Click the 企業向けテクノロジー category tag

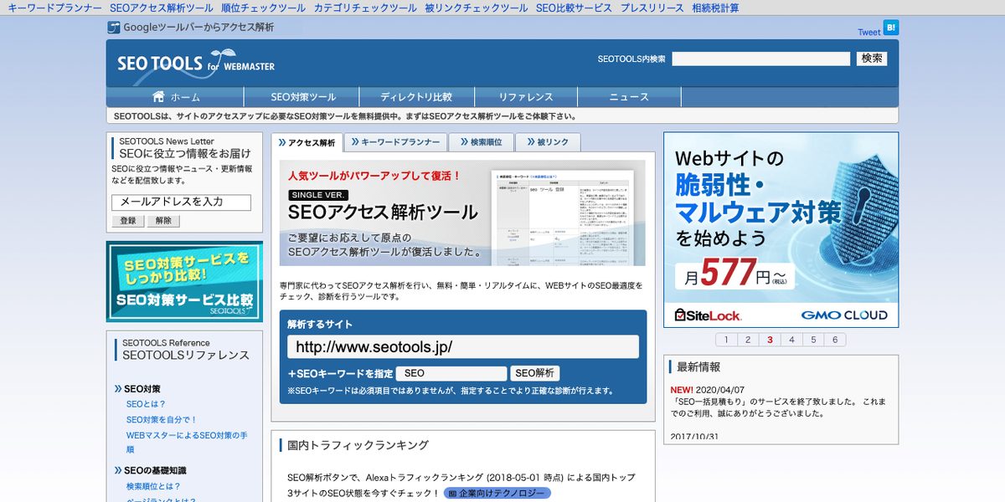click(497, 494)
